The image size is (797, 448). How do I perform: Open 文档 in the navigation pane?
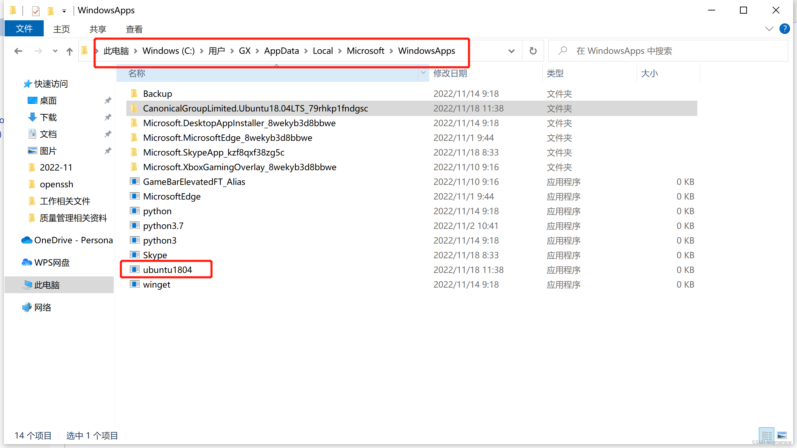(x=48, y=134)
